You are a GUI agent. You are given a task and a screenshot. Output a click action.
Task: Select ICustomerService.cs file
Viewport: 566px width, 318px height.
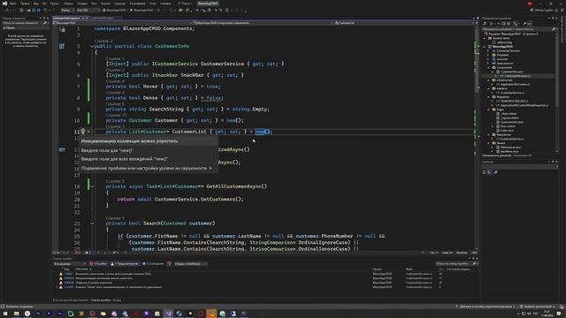tap(512, 93)
